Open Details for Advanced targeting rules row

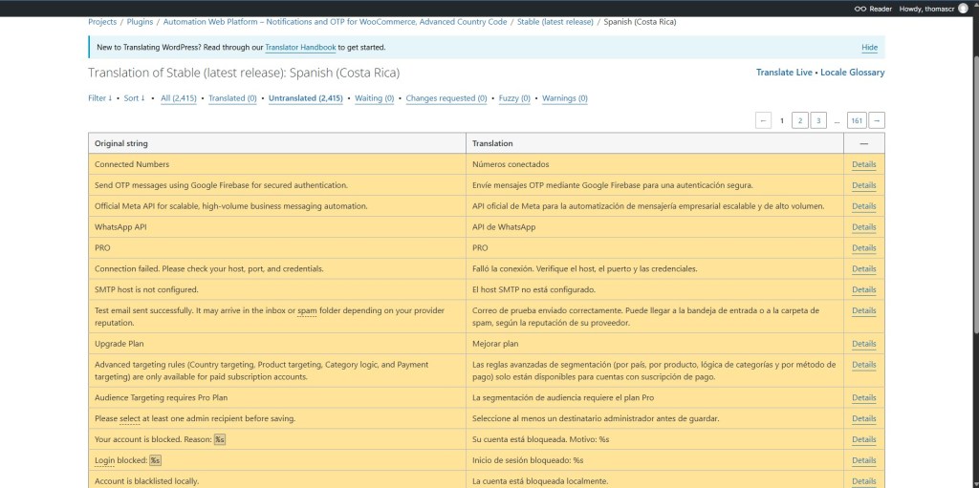[864, 365]
